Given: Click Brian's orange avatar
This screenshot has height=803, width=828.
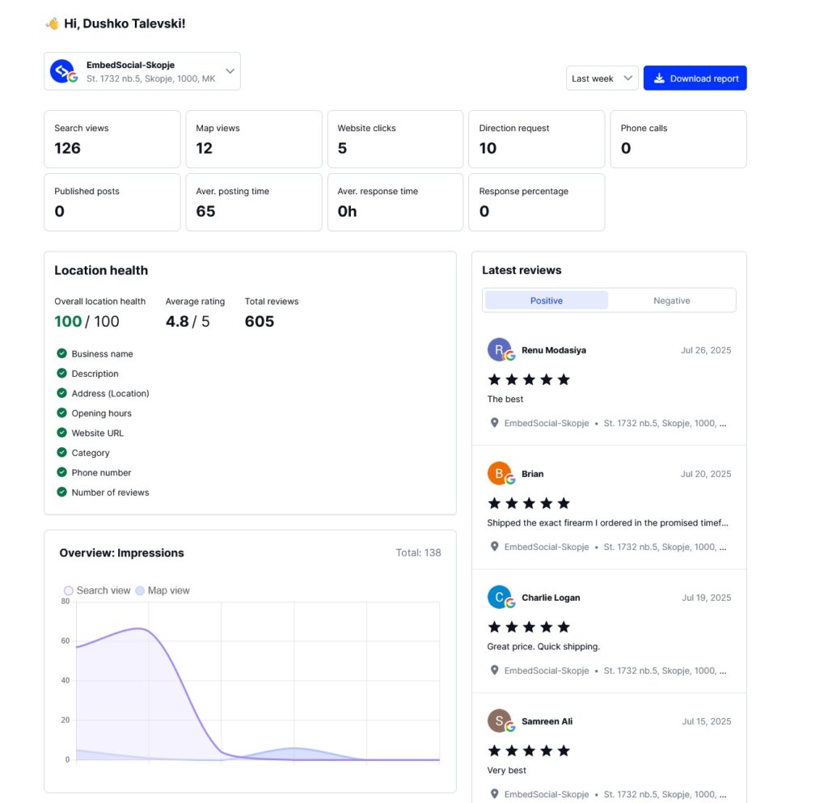Looking at the screenshot, I should 500,474.
